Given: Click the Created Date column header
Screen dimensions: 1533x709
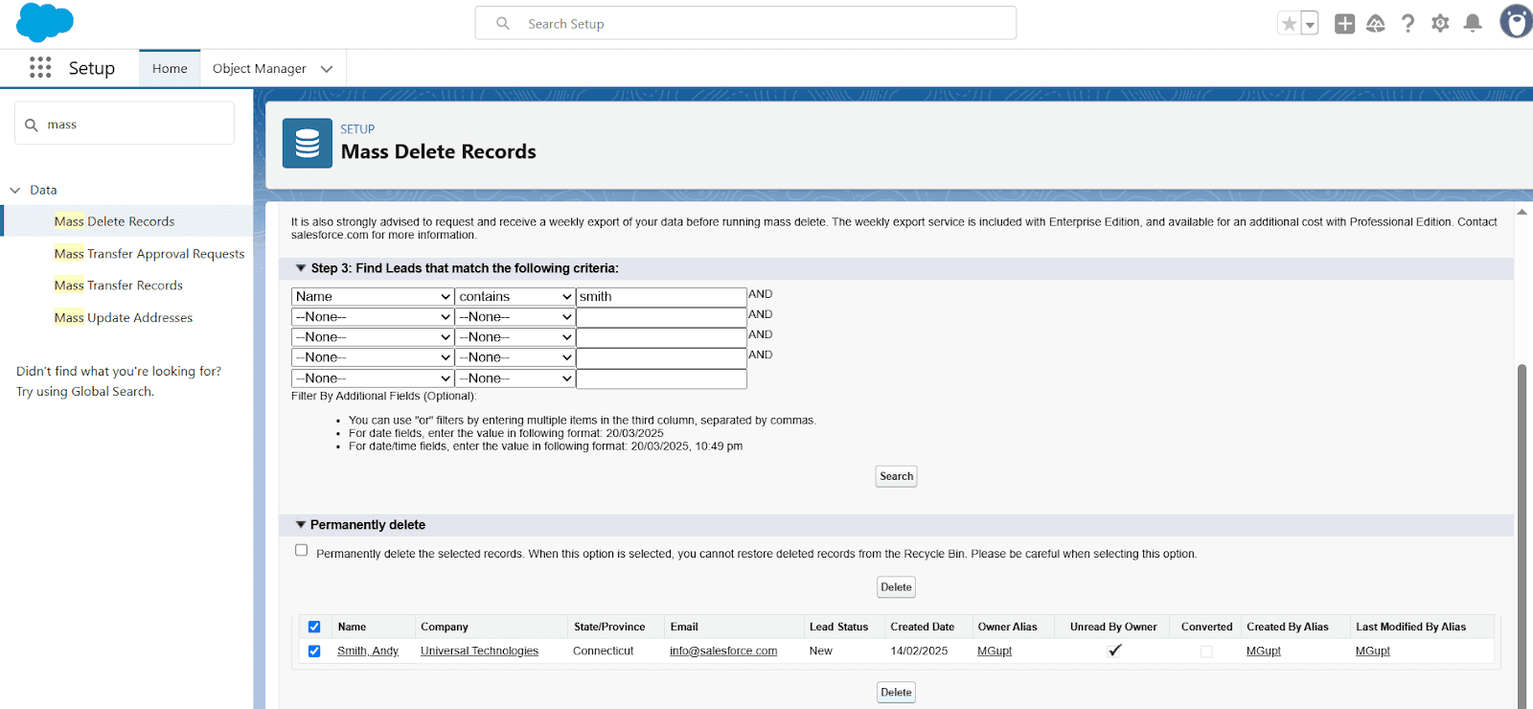Looking at the screenshot, I should (x=922, y=627).
